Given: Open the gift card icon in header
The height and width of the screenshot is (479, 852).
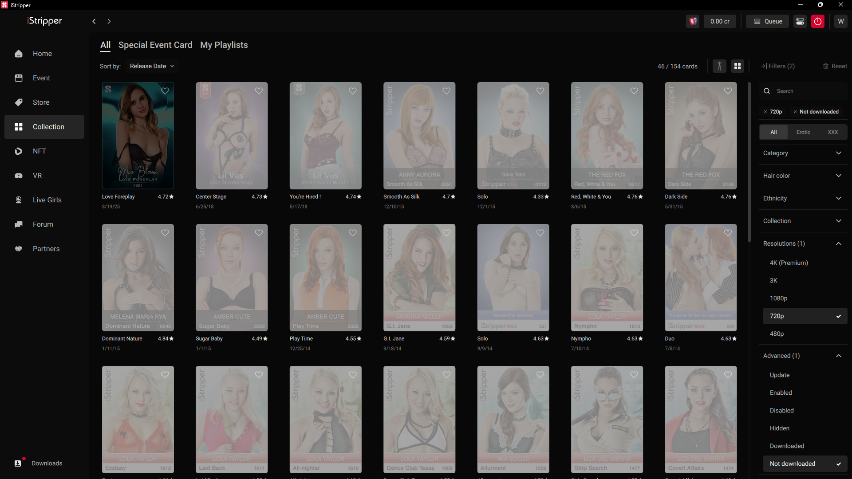Looking at the screenshot, I should pyautogui.click(x=693, y=21).
